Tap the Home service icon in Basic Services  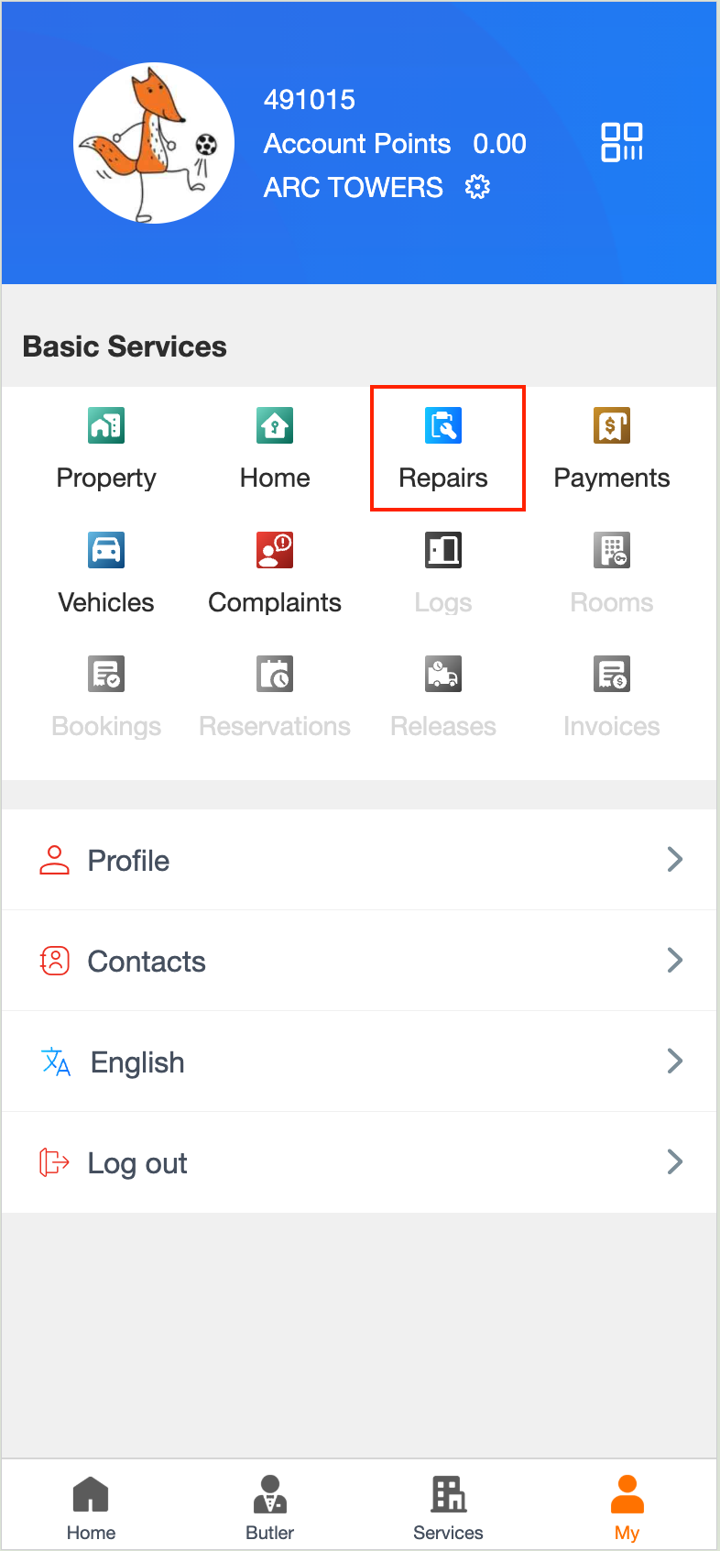[x=275, y=426]
